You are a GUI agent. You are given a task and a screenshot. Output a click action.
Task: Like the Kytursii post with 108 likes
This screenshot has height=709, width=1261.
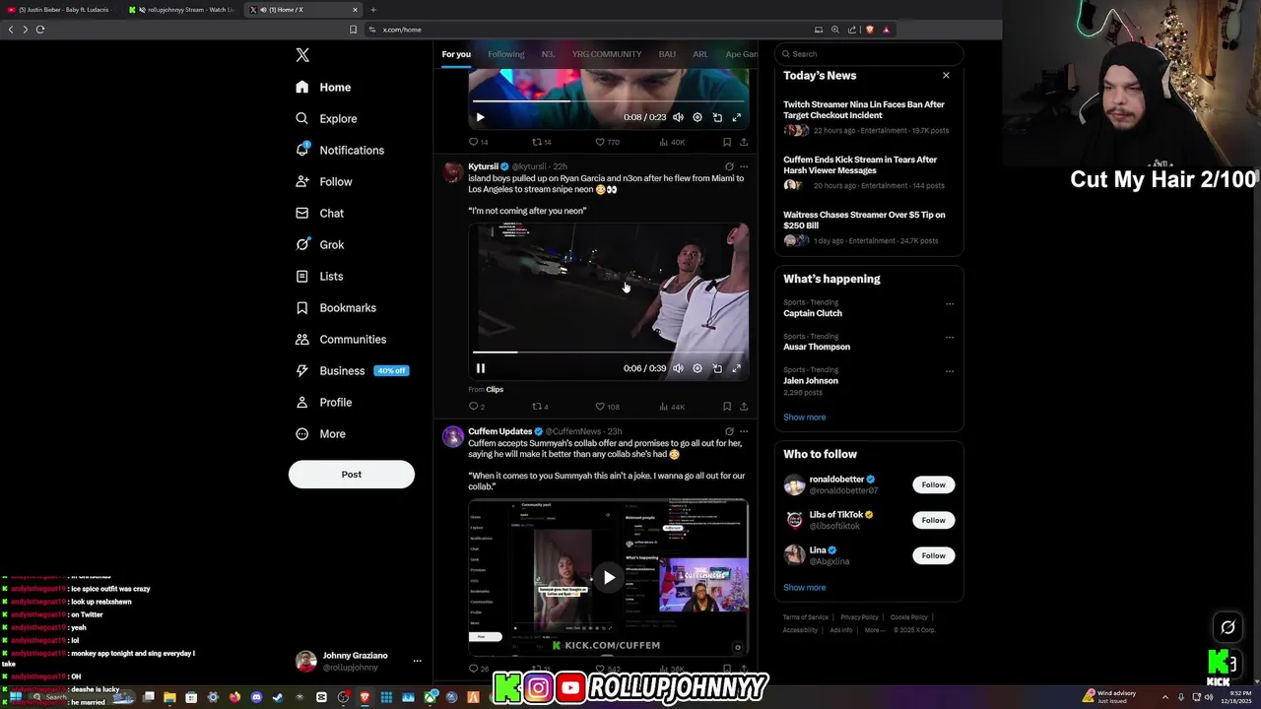[x=607, y=407]
